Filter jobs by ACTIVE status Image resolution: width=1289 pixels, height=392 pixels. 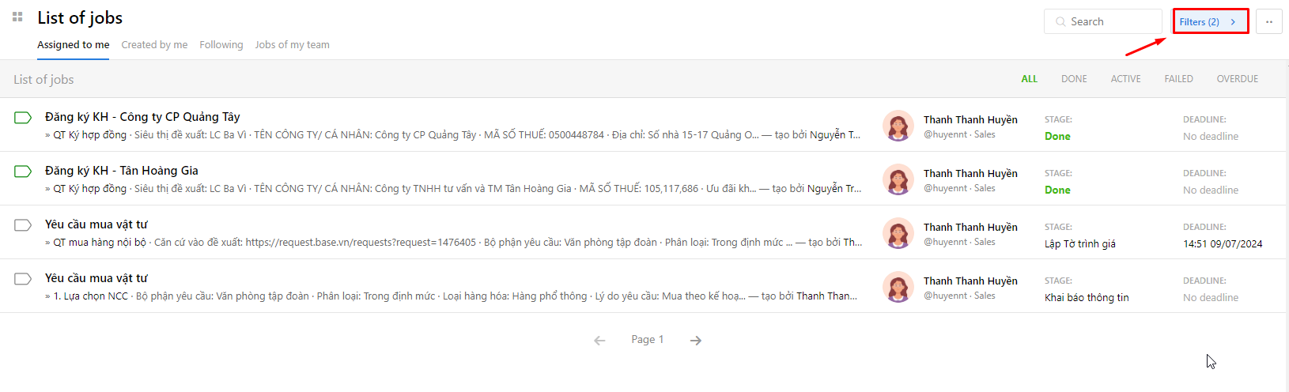1125,79
